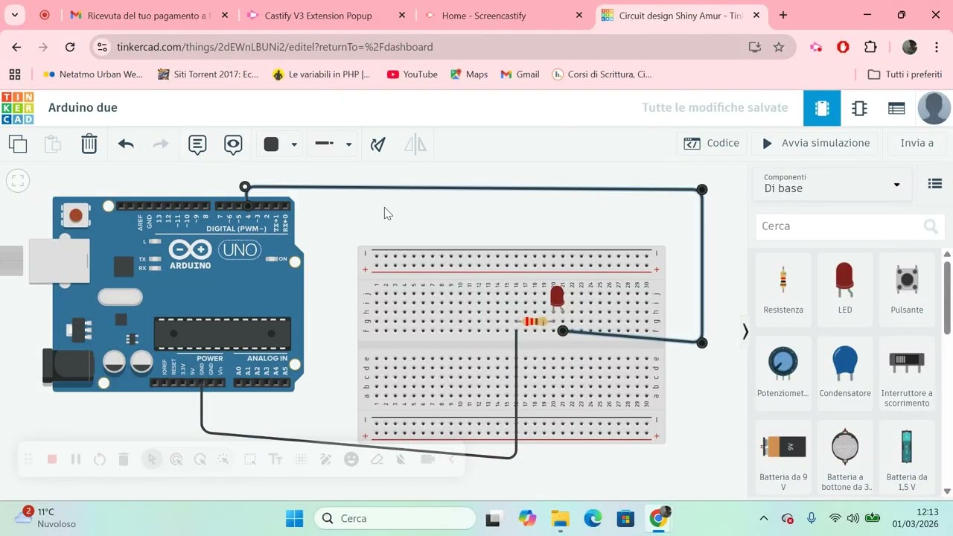The height and width of the screenshot is (536, 953).
Task: Click the components panel scrollbar
Action: tap(947, 296)
